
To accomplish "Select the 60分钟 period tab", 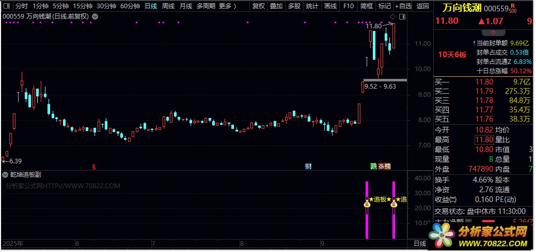I will click(x=130, y=6).
